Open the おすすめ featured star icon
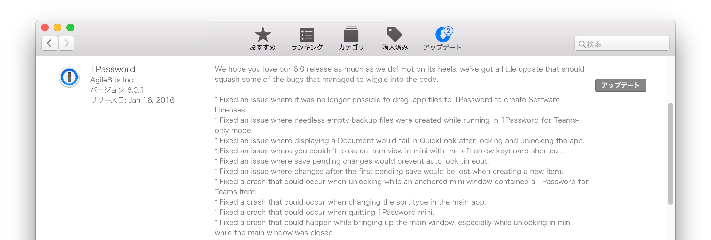The image size is (711, 240). (x=263, y=35)
